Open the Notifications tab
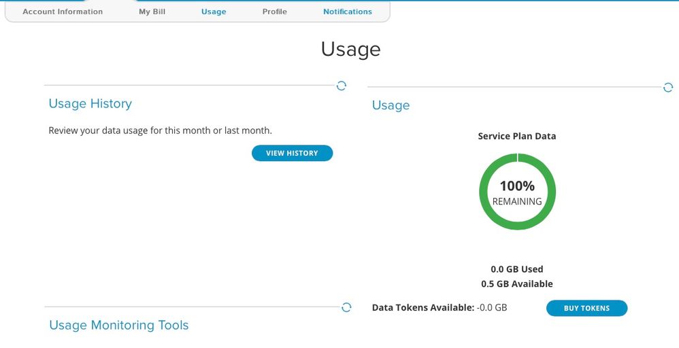Screen dimensions: 679x348 tap(347, 12)
